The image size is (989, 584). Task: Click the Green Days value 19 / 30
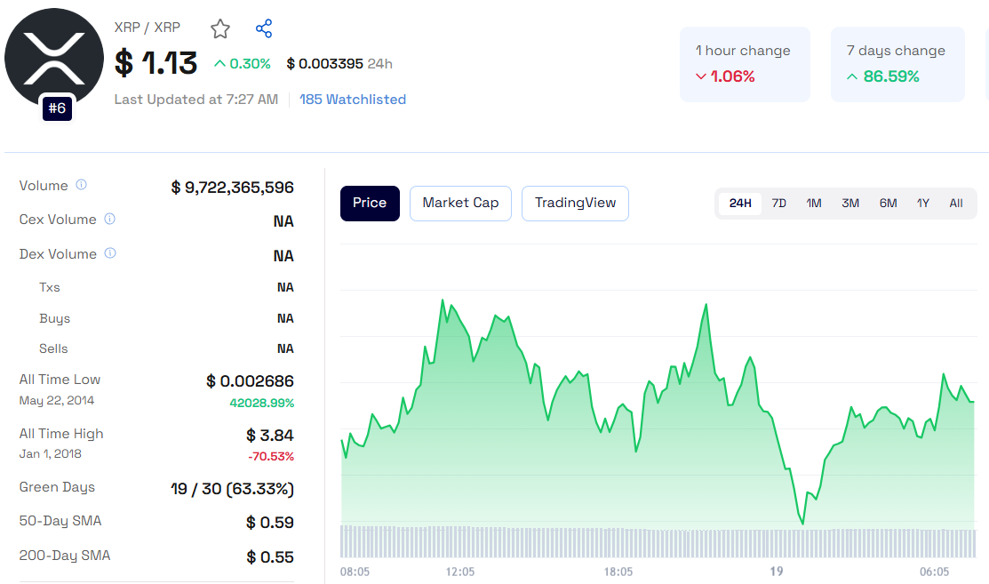coord(232,489)
